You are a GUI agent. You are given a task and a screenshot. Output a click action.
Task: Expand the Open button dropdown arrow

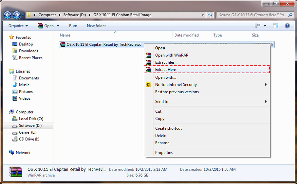coord(58,26)
